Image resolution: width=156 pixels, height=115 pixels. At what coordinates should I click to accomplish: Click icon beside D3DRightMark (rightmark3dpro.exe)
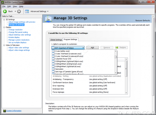[53, 61]
